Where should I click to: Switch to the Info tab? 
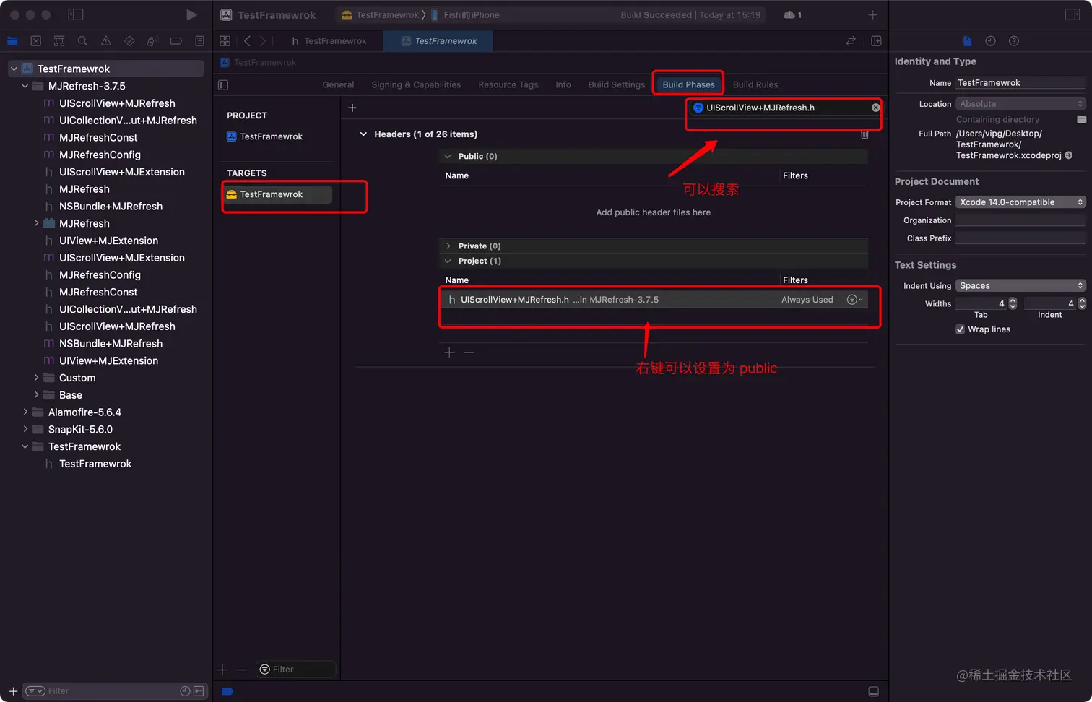[563, 84]
